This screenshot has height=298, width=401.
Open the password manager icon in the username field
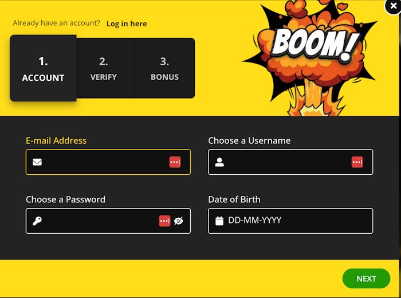click(x=357, y=162)
